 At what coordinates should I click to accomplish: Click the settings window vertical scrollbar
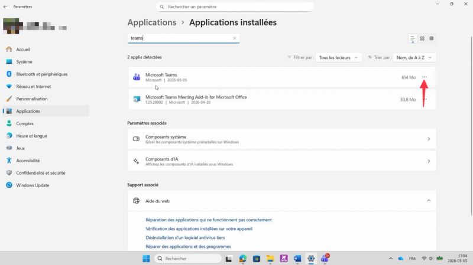[x=471, y=126]
